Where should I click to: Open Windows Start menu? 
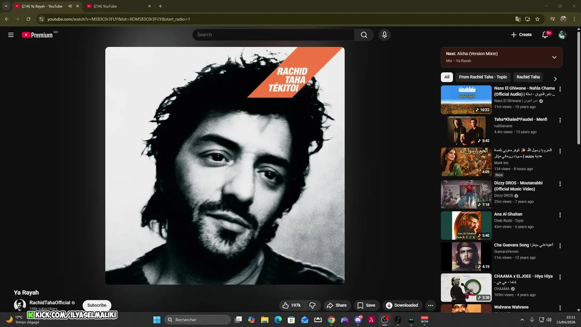(157, 320)
